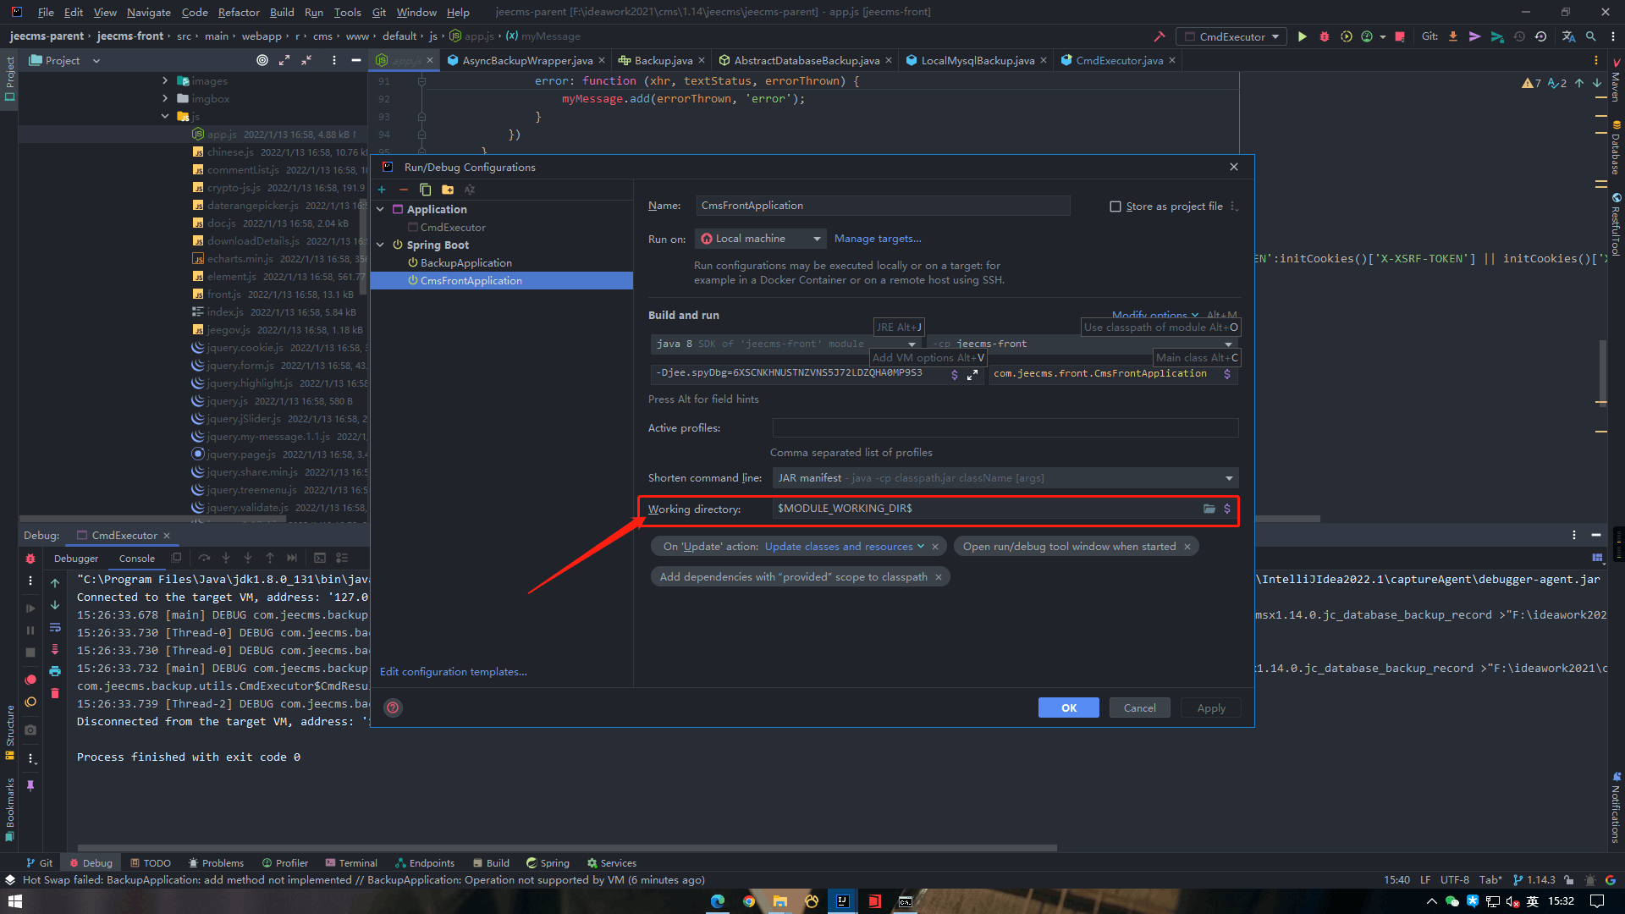Click the folder browse icon for working directory

pos(1209,509)
